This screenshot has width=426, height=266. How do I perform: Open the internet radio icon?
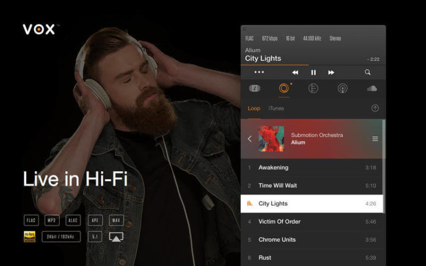pos(343,88)
